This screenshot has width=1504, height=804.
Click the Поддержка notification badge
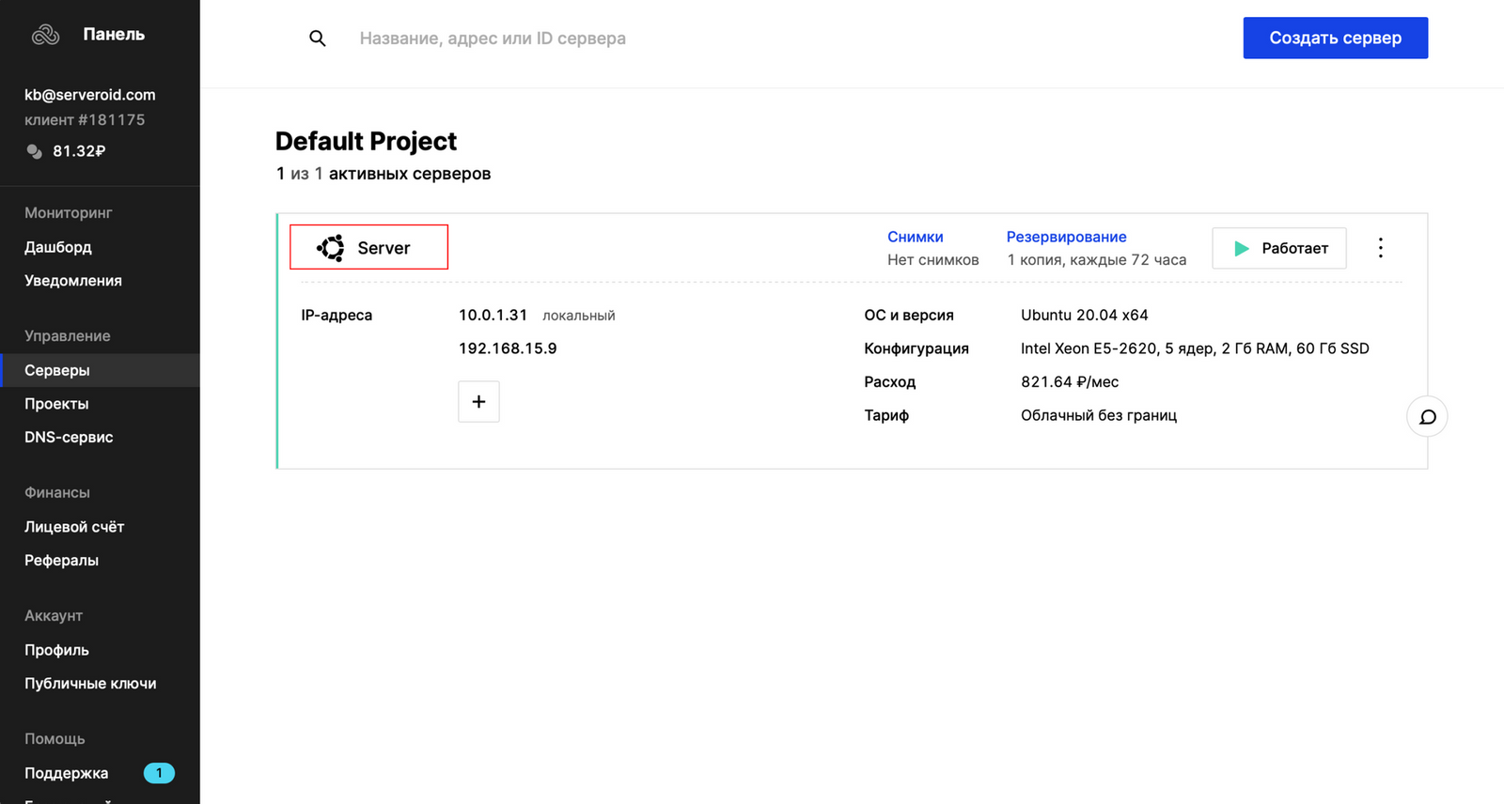(159, 773)
